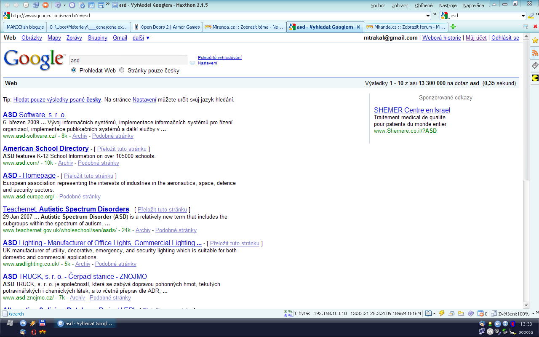Expand the Undo icon dropdown arrow
The width and height of the screenshot is (539, 337).
(64, 5)
